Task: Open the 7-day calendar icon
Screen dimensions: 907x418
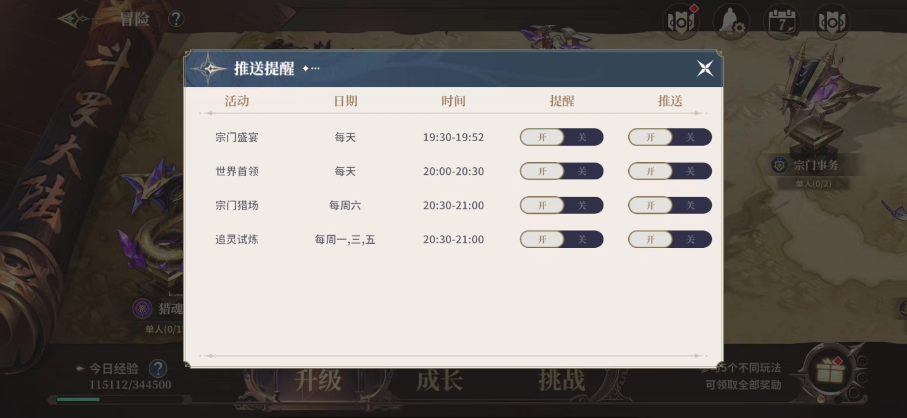Action: coord(781,22)
